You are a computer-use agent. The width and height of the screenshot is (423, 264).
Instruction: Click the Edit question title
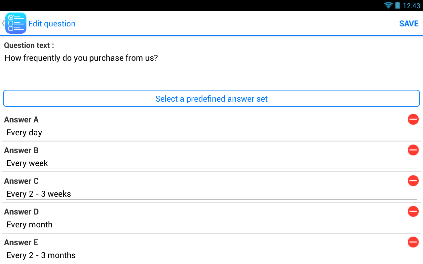(x=52, y=24)
